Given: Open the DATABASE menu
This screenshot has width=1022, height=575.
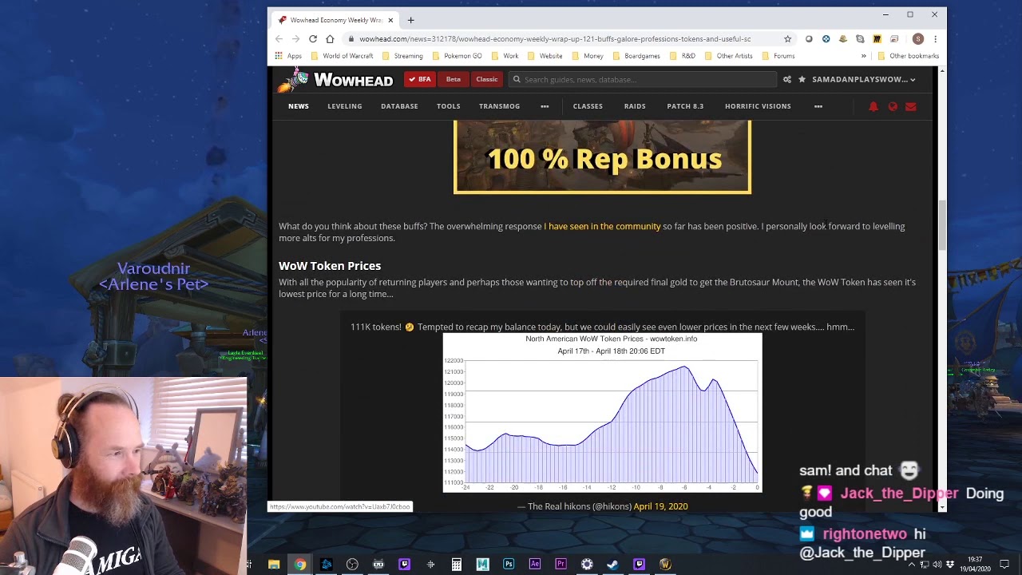Looking at the screenshot, I should point(399,106).
